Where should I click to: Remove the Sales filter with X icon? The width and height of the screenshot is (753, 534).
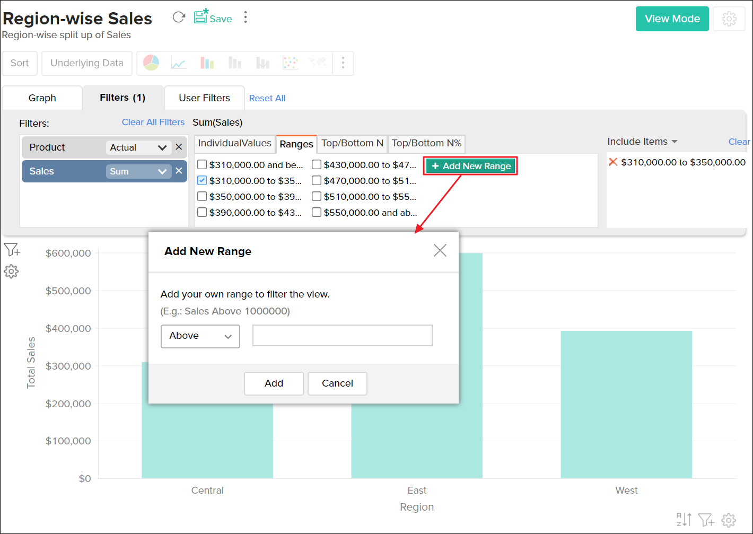[x=179, y=171]
